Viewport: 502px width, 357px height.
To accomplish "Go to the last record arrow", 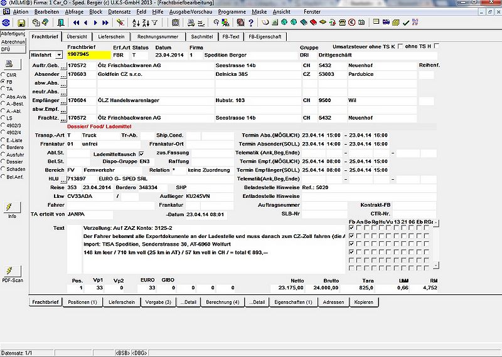I will pos(105,23).
